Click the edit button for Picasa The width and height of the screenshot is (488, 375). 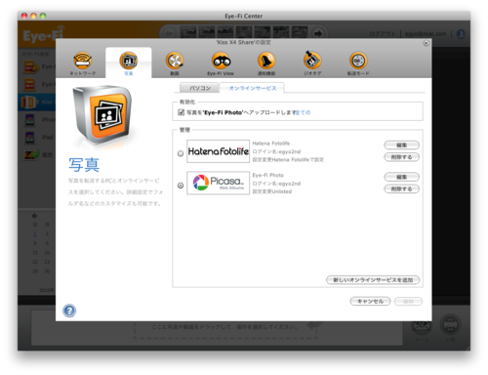click(402, 177)
